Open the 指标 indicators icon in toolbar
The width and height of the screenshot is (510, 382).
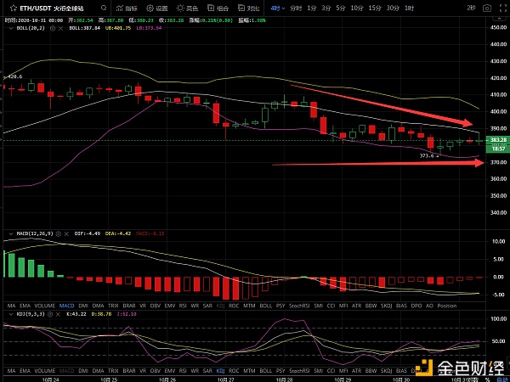coord(125,8)
